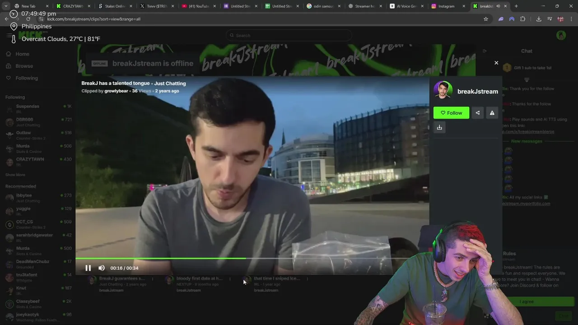Play the "bloody first date at h..." clip
Screen dimensions: 578x325
[199, 279]
